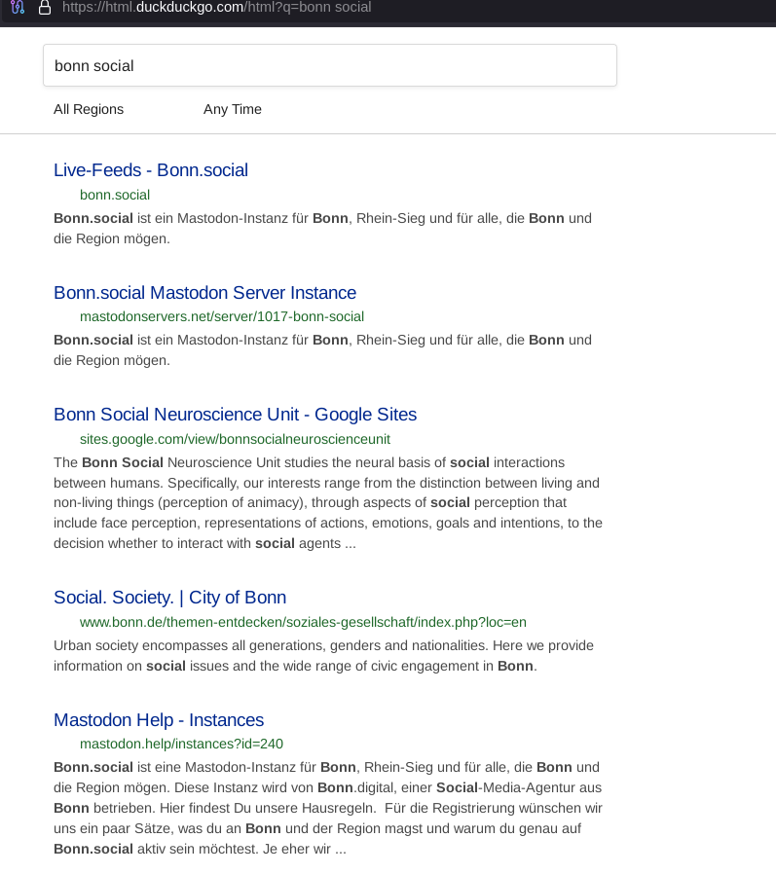The height and width of the screenshot is (874, 776).
Task: Click the browser address bar URL
Action: tap(216, 7)
